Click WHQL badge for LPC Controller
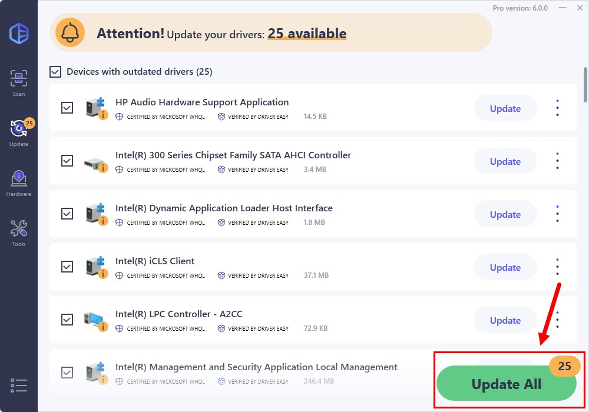The width and height of the screenshot is (589, 412). tap(160, 328)
